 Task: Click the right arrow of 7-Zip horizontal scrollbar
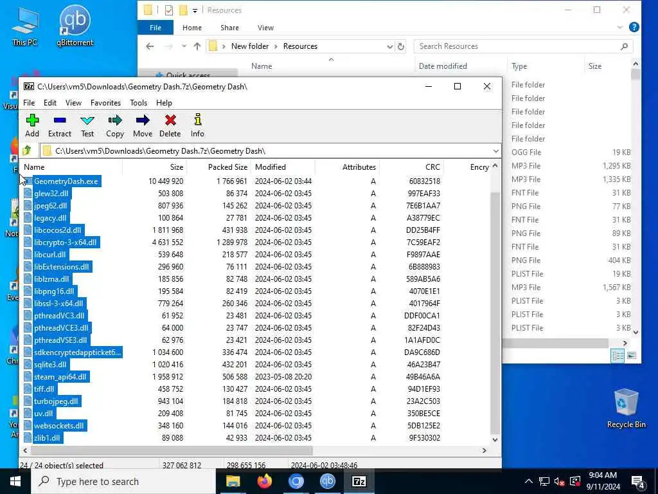click(x=485, y=450)
